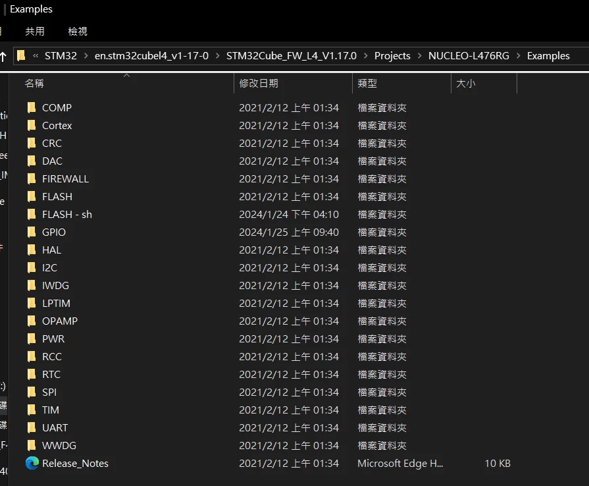Expand chevron after en.stm32cubel4_v1-17-0 breadcrumb
This screenshot has width=589, height=486.
point(217,56)
